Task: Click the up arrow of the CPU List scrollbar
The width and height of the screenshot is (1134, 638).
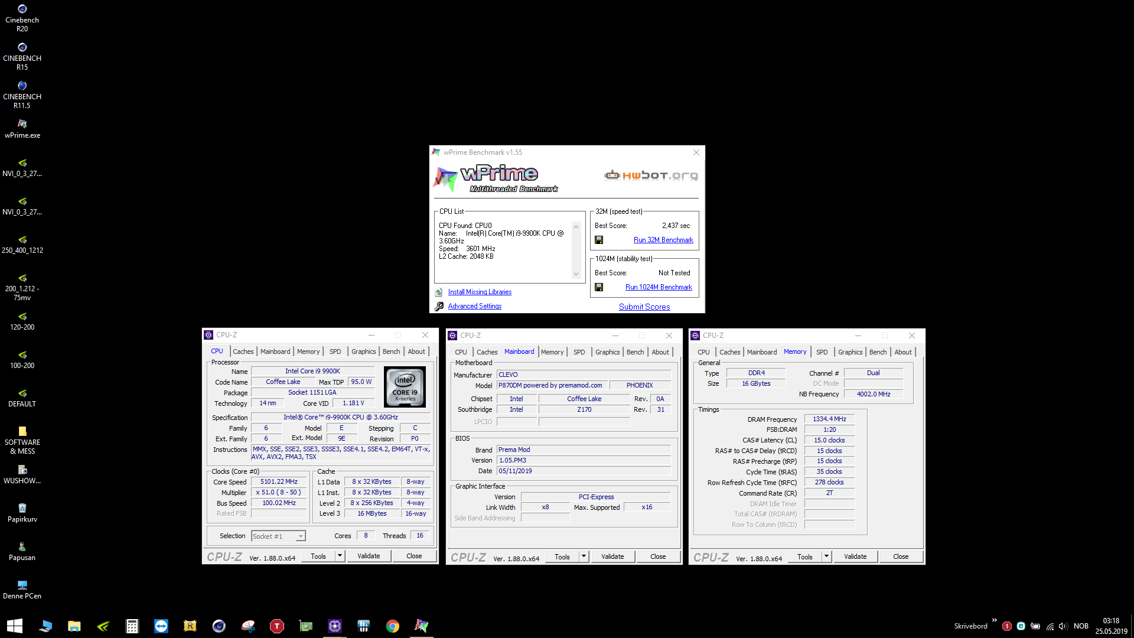Action: coord(576,227)
